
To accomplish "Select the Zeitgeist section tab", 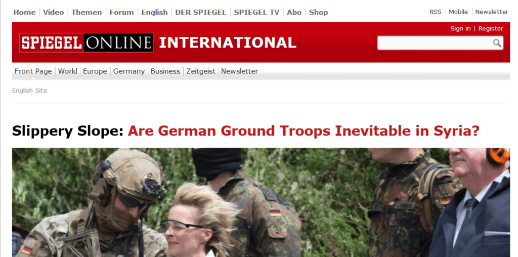I will click(201, 71).
